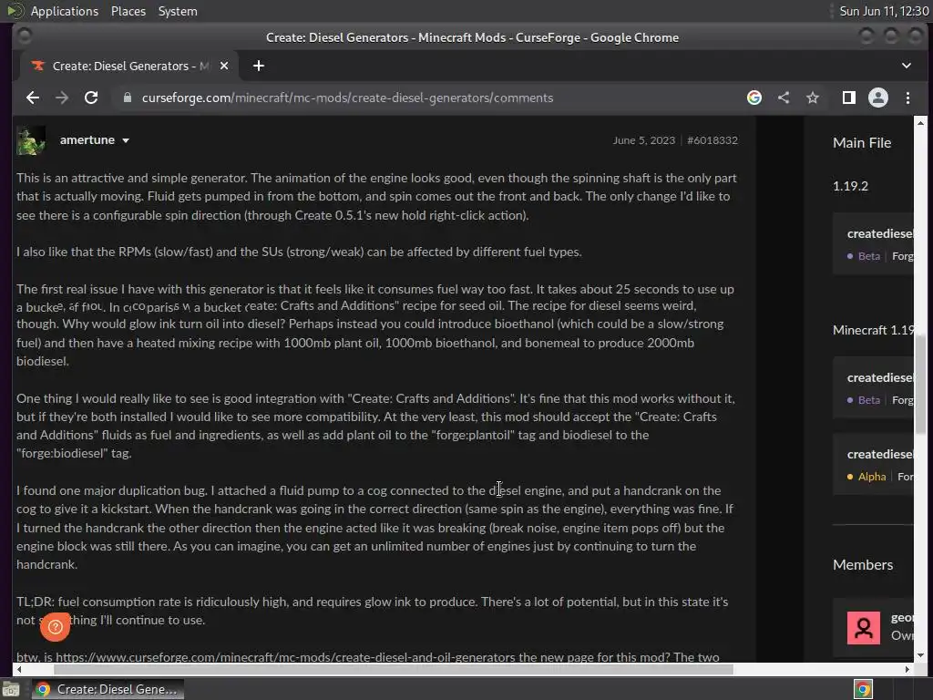Click the horizontal scroll-right arrow
The height and width of the screenshot is (700, 933).
[907, 669]
